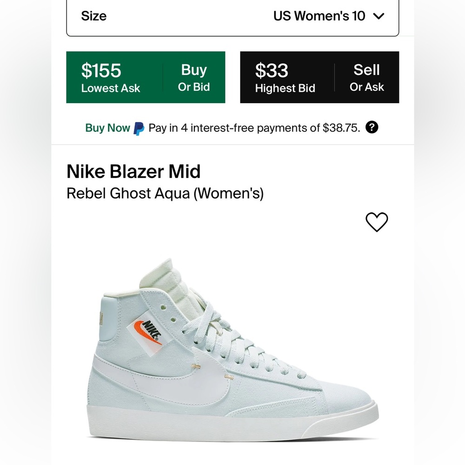Screen dimensions: 465x465
Task: Select the Nike Blazer Mid product title
Action: click(133, 172)
